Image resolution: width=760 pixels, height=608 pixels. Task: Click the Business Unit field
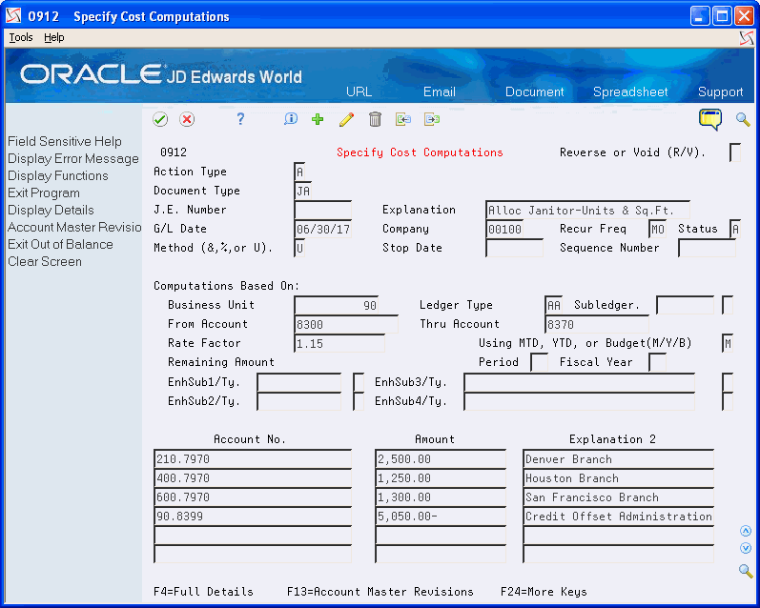(337, 305)
